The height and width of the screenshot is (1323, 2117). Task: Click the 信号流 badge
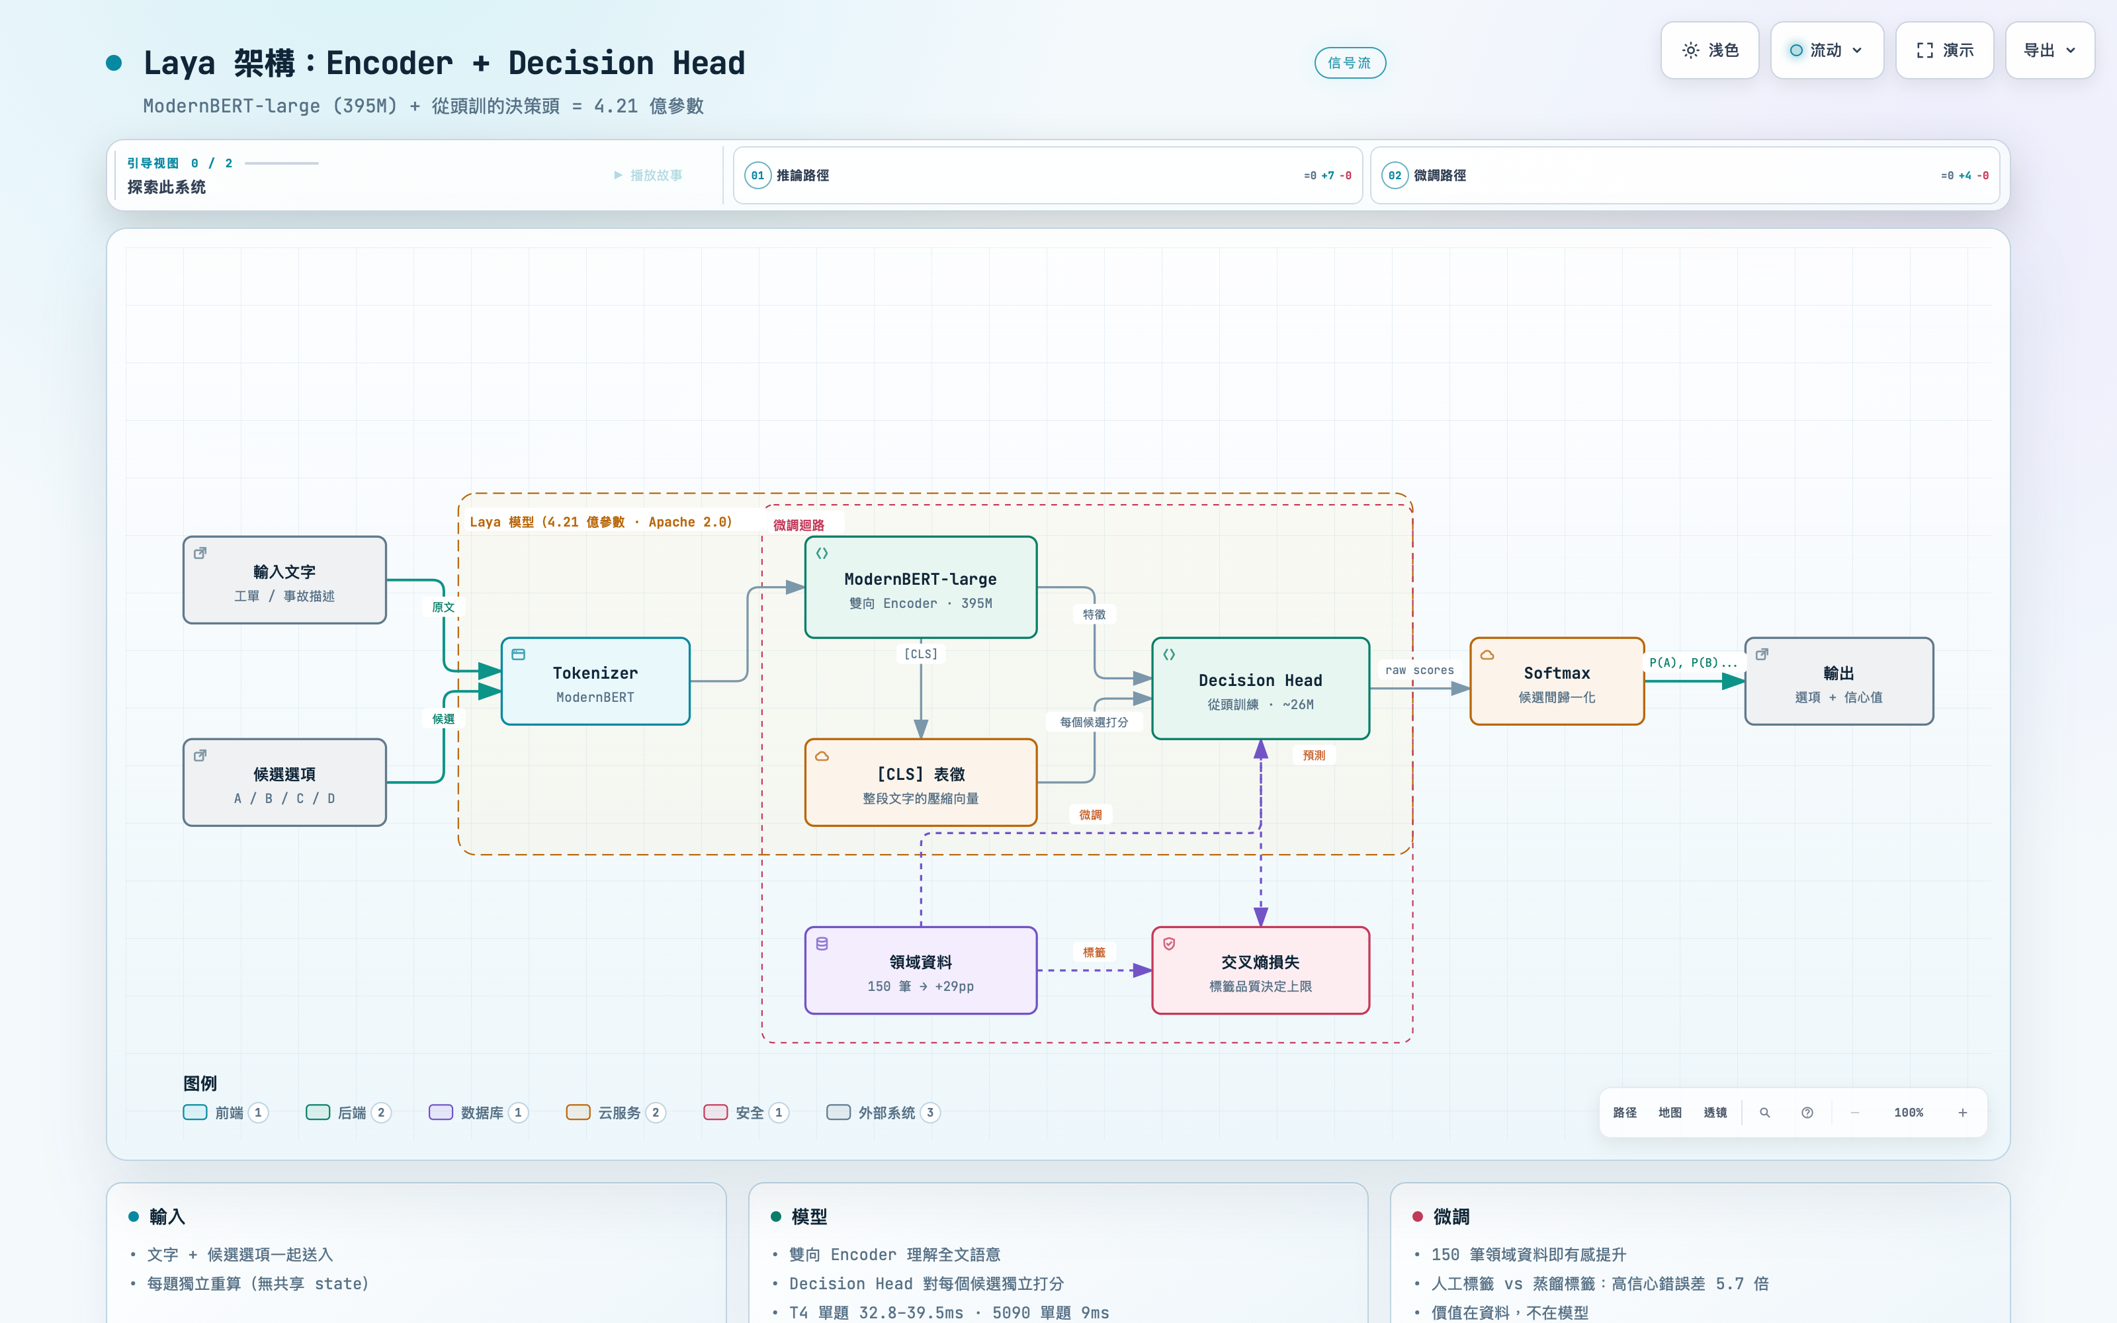pos(1350,63)
